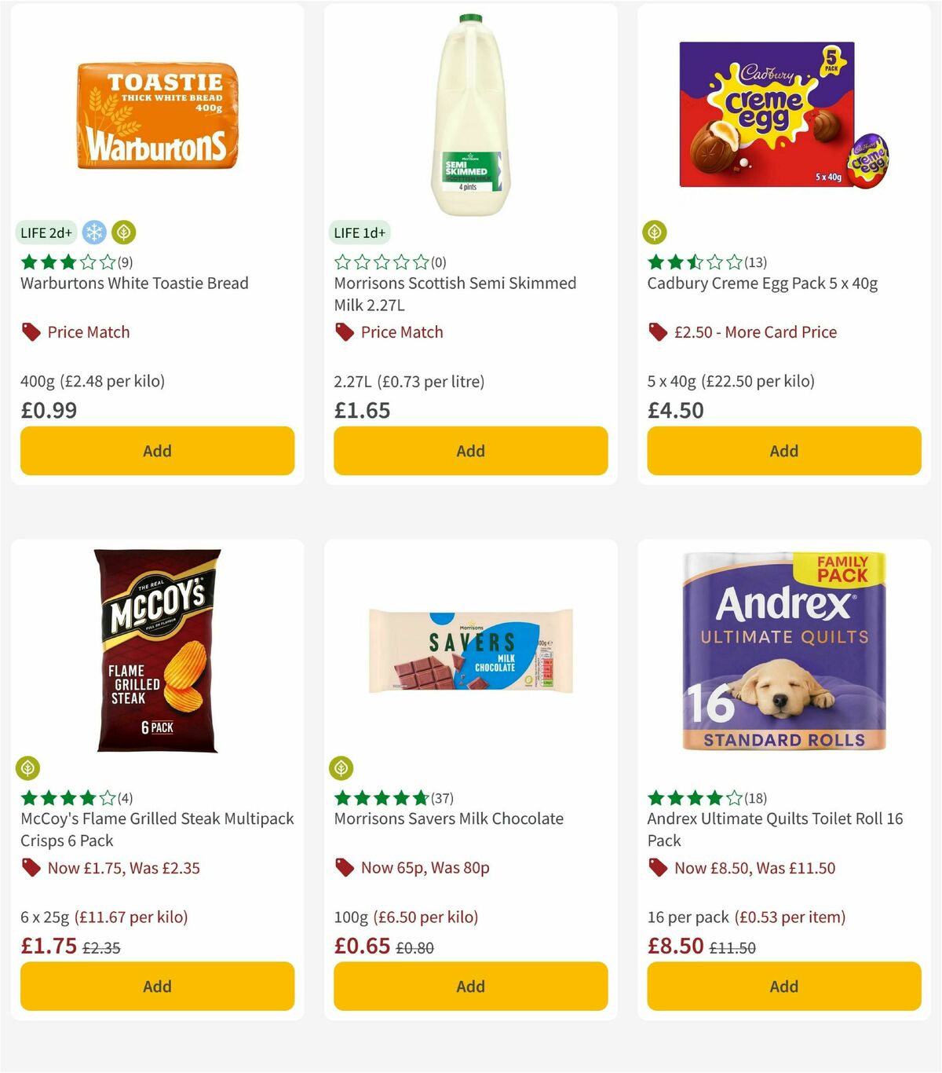Click the green leaf icon on McCoy's crisps card
Image resolution: width=942 pixels, height=1073 pixels.
26,767
